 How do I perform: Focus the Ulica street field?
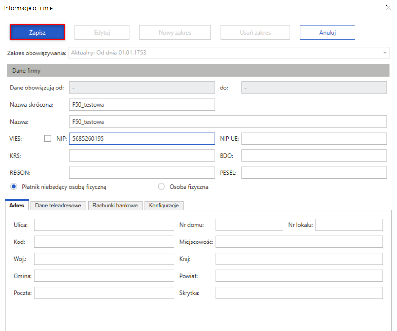pos(104,225)
